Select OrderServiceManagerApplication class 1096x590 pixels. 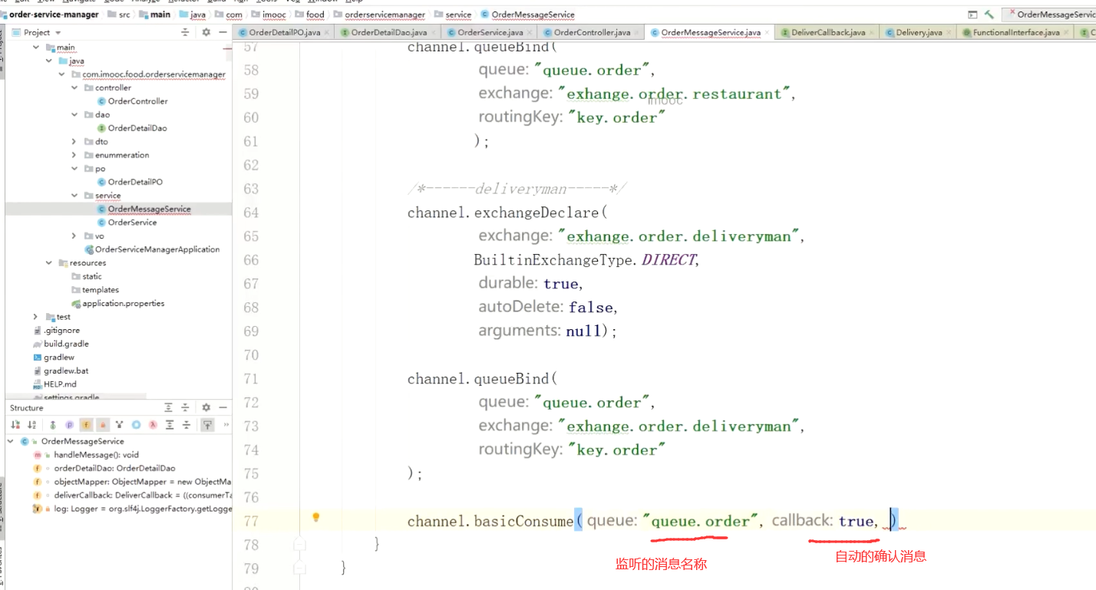coord(157,249)
